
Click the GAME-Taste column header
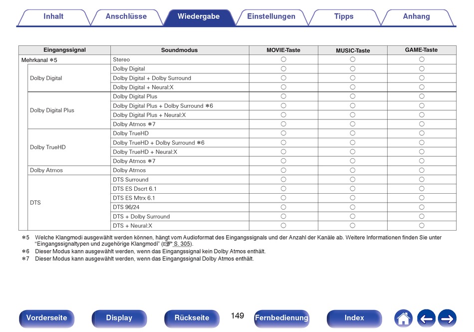(x=422, y=50)
